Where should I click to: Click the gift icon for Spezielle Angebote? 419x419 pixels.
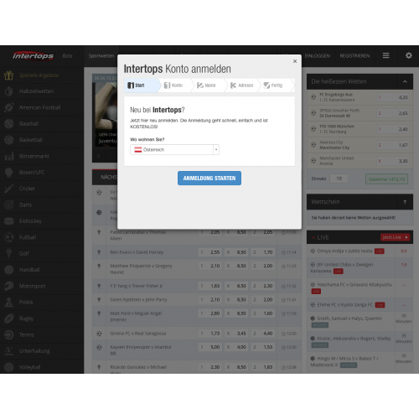[x=9, y=75]
